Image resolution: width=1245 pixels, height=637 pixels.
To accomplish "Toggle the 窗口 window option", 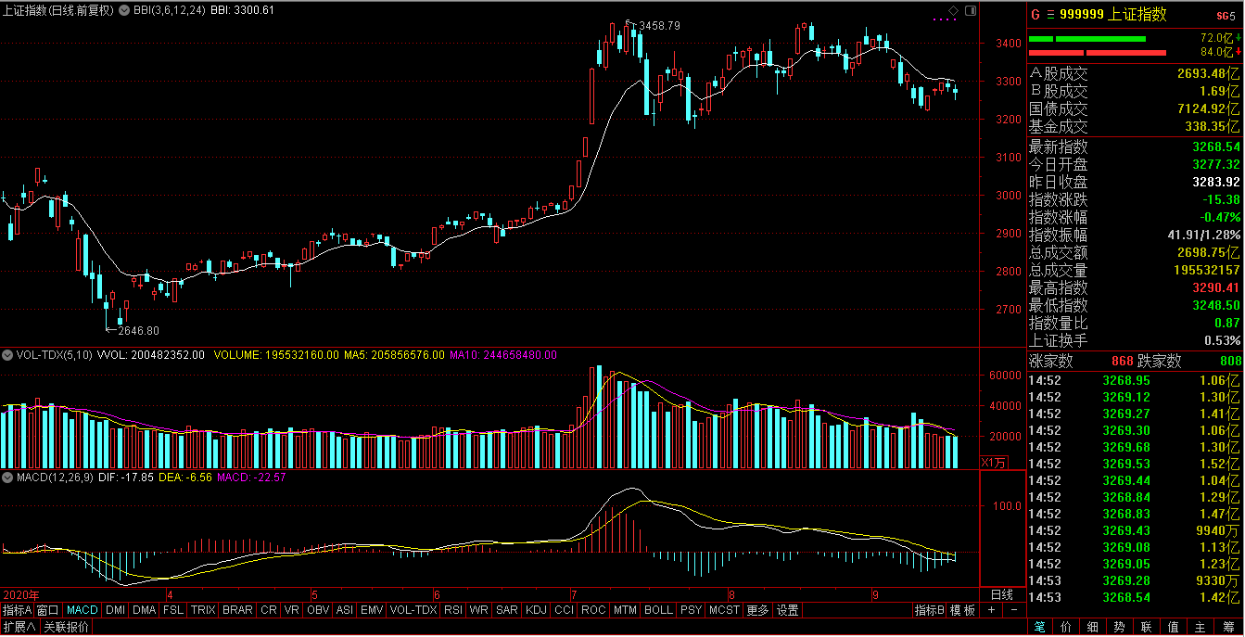I will (49, 610).
